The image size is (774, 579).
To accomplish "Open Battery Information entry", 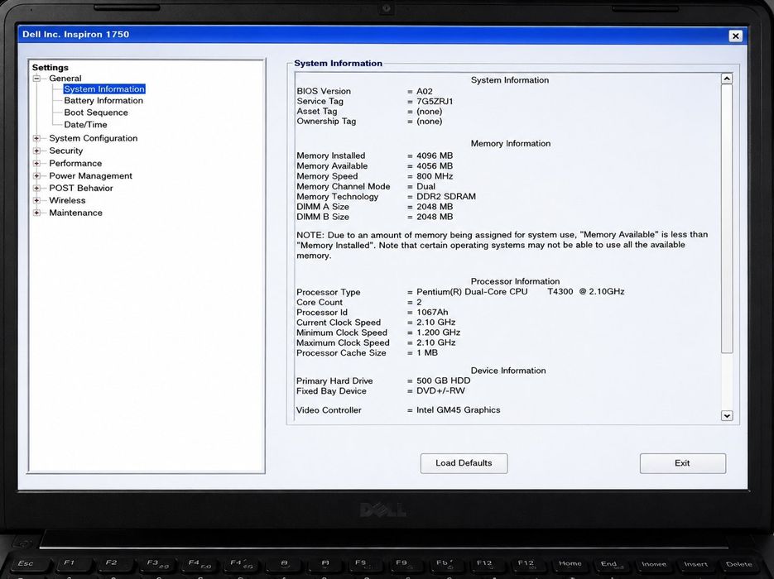I will (103, 101).
